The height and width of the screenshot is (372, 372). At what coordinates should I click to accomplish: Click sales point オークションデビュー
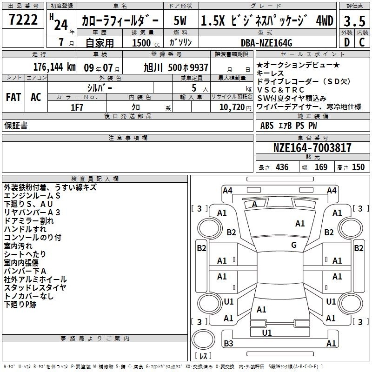(x=298, y=65)
